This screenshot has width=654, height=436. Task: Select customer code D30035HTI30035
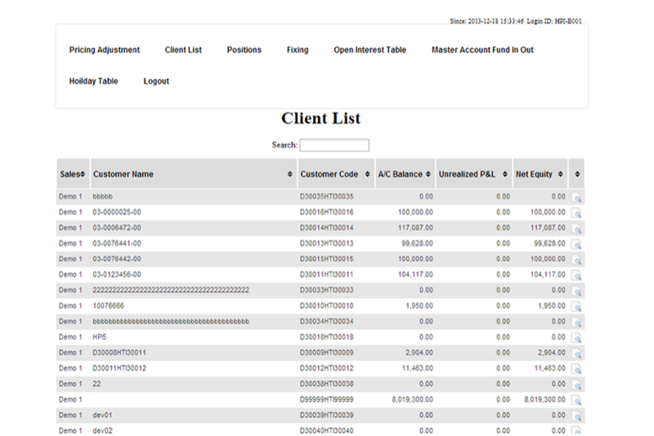[326, 196]
